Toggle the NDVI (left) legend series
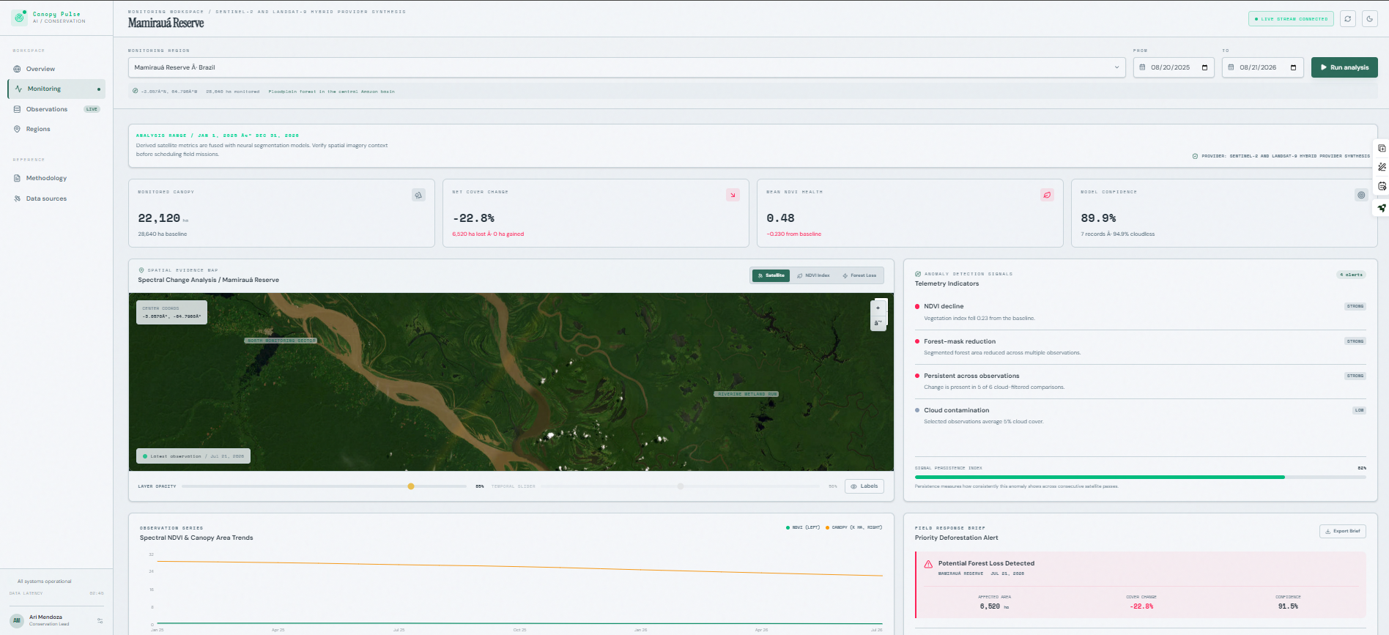Screen dimensions: 1389x635 coord(803,527)
